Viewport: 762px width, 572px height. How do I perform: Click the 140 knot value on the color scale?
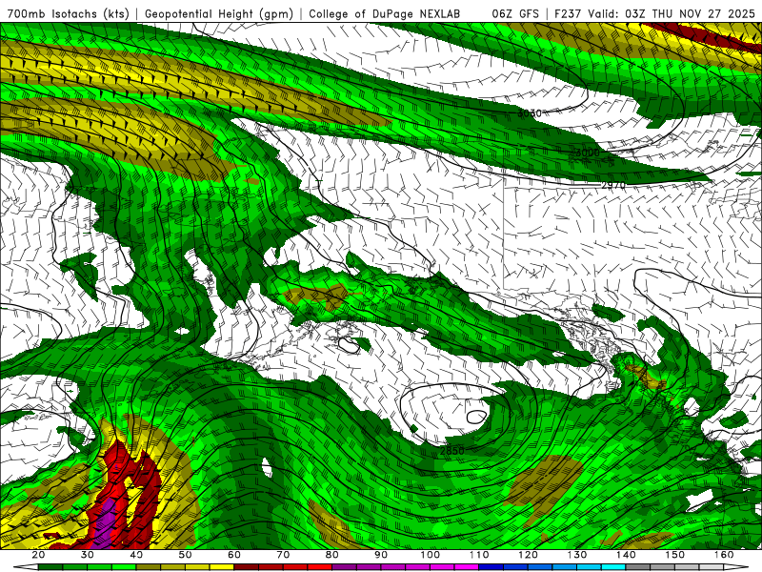(x=626, y=555)
